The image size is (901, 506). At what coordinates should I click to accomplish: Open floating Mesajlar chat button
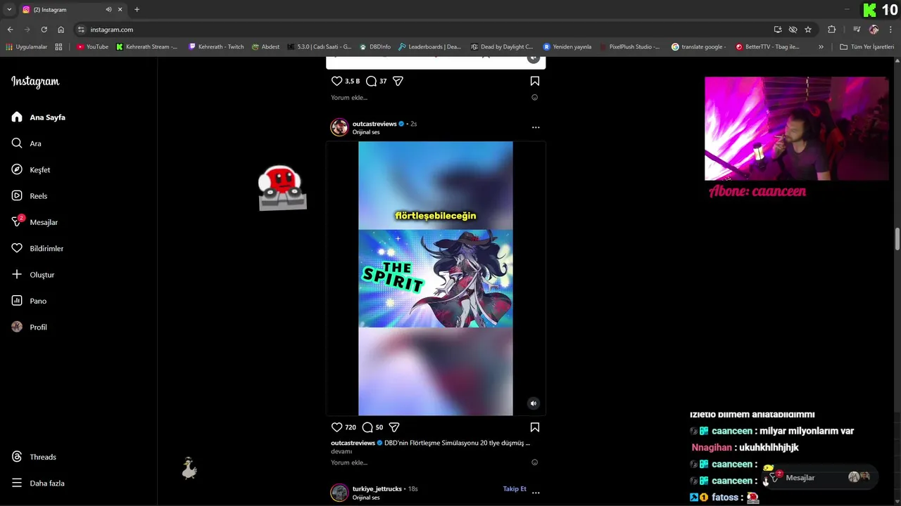point(821,478)
